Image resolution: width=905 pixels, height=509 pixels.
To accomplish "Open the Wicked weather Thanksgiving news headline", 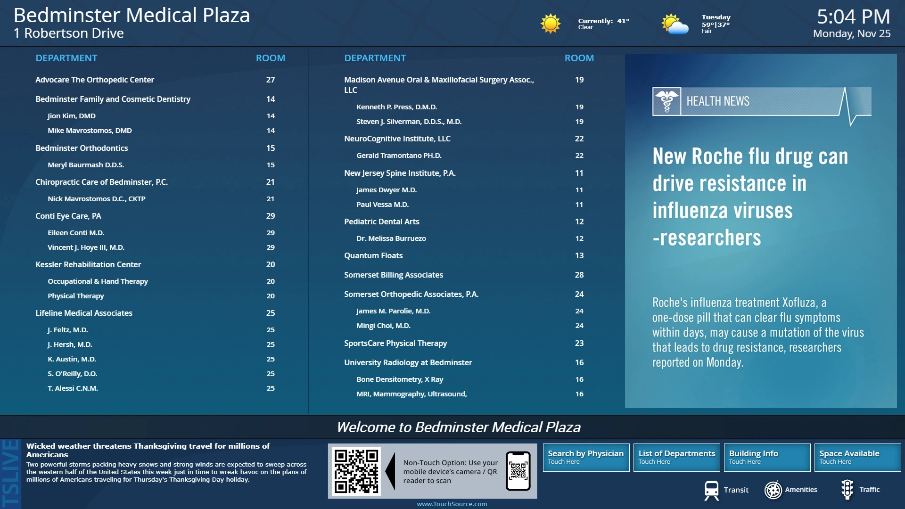I will point(148,450).
